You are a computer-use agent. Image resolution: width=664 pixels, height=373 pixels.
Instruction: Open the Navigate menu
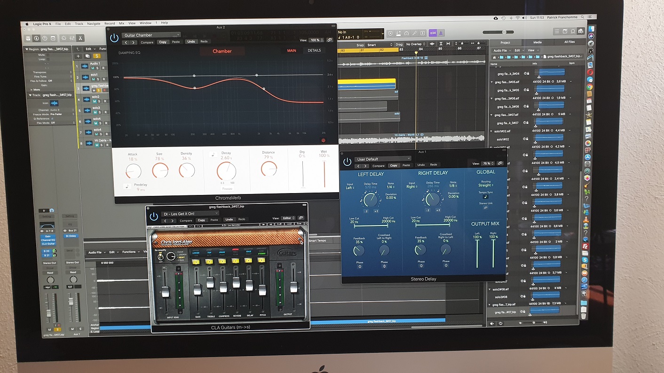[x=94, y=23]
